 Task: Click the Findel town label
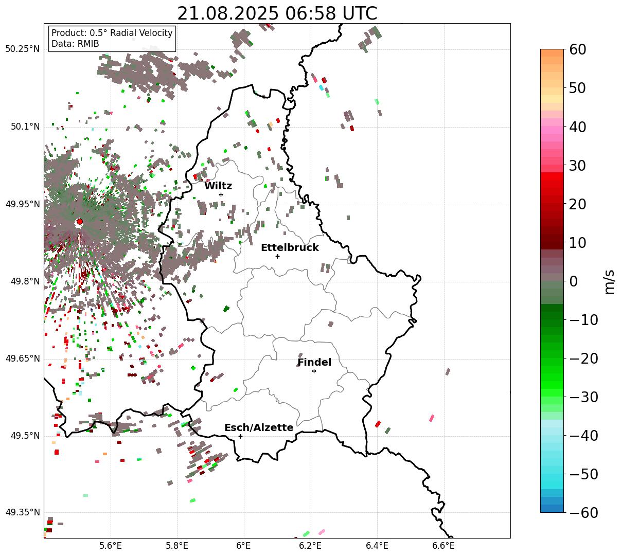coord(314,362)
